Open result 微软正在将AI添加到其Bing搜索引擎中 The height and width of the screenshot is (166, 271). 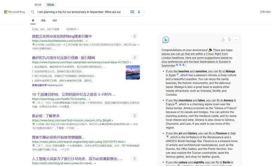(62, 36)
